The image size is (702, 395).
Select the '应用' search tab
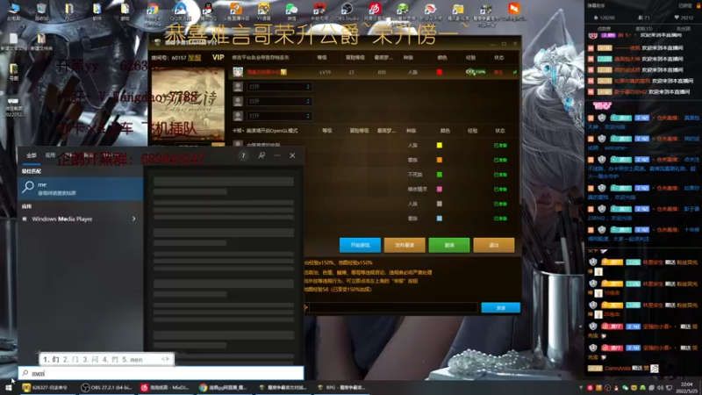[50, 155]
